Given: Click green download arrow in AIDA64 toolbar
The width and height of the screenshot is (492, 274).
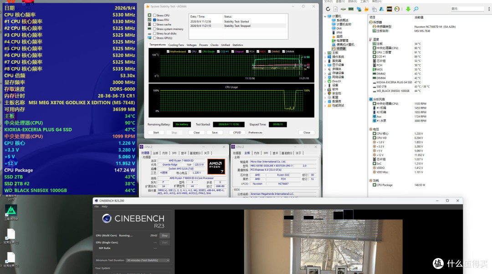Looking at the screenshot, I should [408, 9].
